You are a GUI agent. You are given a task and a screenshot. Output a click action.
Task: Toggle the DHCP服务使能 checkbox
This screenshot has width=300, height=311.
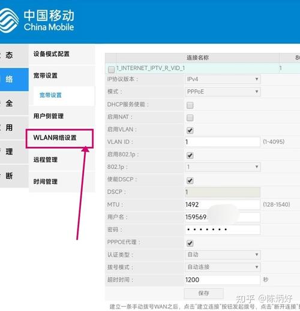pyautogui.click(x=190, y=105)
